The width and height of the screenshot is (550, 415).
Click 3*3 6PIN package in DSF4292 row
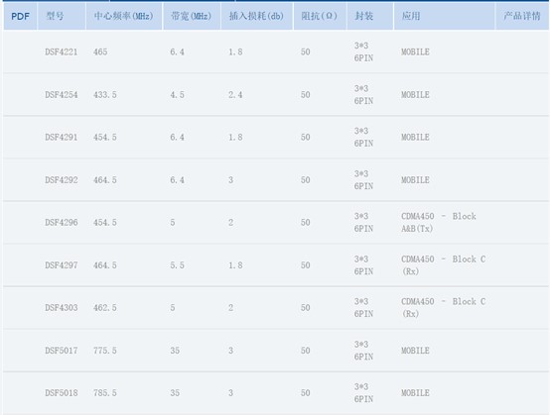click(x=363, y=180)
